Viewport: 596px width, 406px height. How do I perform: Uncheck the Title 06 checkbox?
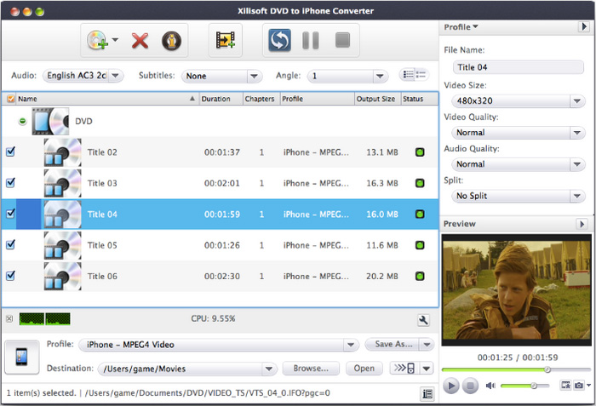(10, 276)
